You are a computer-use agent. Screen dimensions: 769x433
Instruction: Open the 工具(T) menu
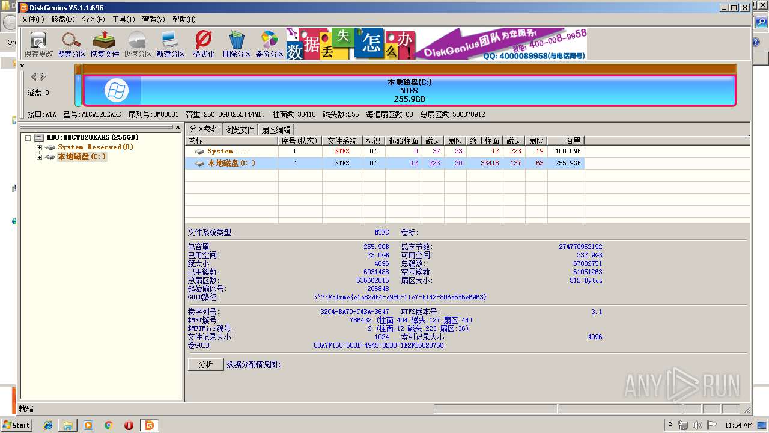tap(123, 19)
